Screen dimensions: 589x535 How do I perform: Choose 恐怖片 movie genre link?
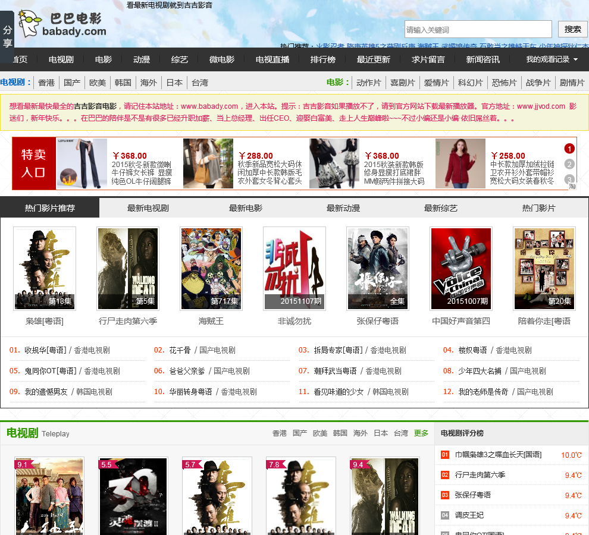tap(504, 83)
